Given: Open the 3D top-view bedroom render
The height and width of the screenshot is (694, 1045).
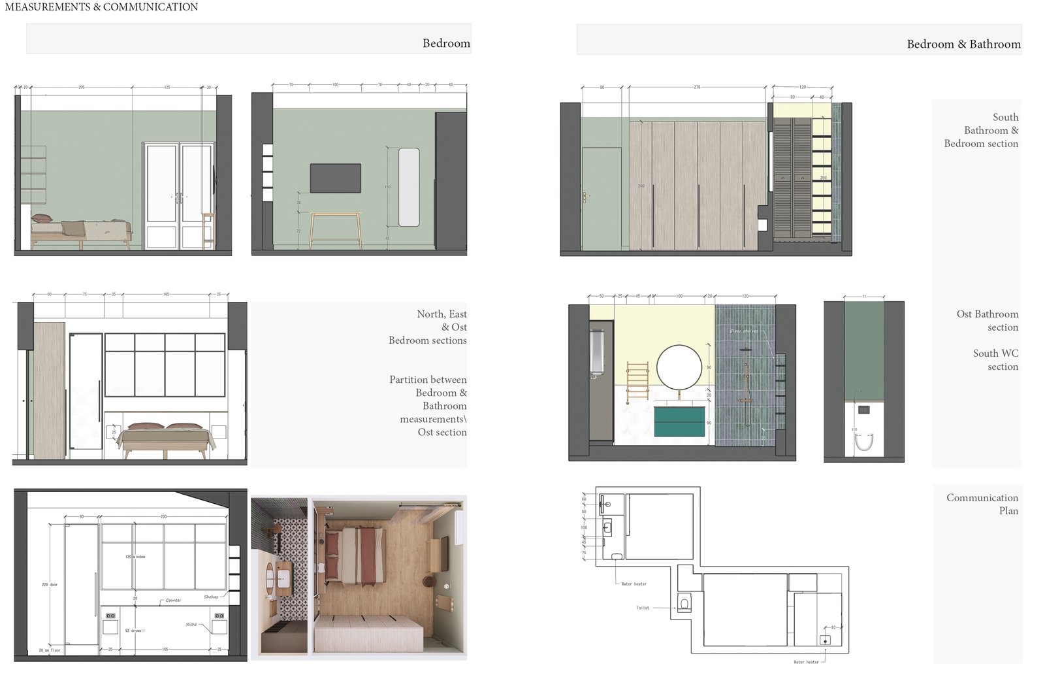Looking at the screenshot, I should pyautogui.click(x=359, y=576).
